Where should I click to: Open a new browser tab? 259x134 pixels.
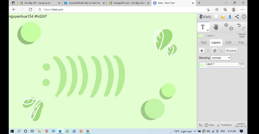coord(199,3)
